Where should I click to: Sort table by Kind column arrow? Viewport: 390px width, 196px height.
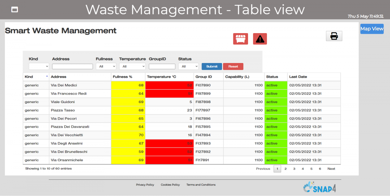pyautogui.click(x=47, y=76)
